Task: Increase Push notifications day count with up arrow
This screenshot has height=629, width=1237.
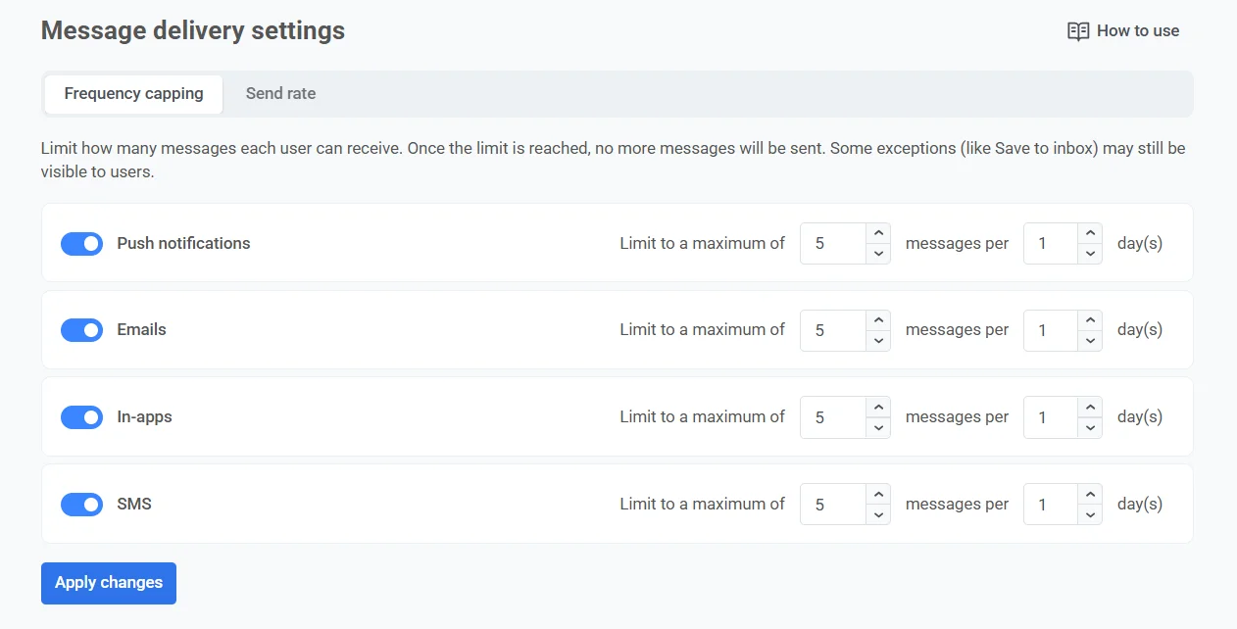Action: pyautogui.click(x=1090, y=233)
